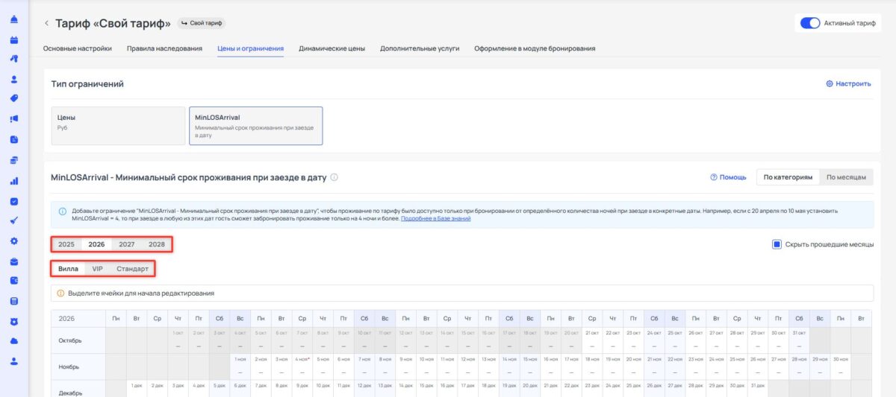The width and height of the screenshot is (896, 397).
Task: Click the Помощь link
Action: click(733, 177)
